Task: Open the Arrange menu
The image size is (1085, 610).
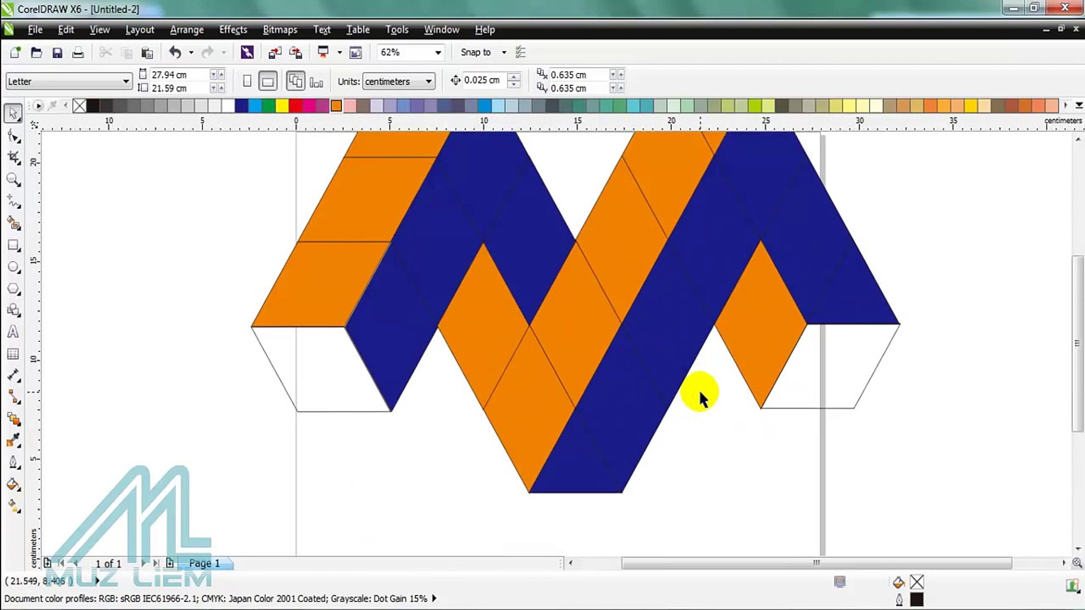Action: coord(186,30)
